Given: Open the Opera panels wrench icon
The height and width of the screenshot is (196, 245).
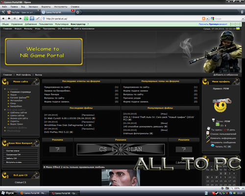Looking at the screenshot, I should [x=3, y=12].
